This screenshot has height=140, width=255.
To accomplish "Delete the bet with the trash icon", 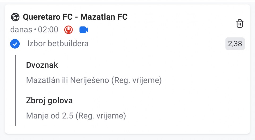I will click(240, 24).
